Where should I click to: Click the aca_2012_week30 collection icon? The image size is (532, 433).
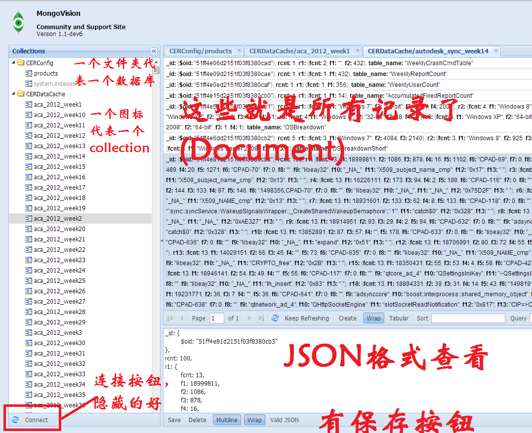click(x=29, y=343)
